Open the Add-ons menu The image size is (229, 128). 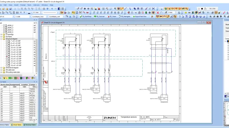click(37, 5)
